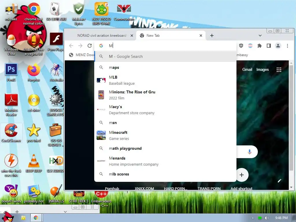The image size is (296, 222).
Task: Click the green network tray icon
Action: [x=260, y=218]
